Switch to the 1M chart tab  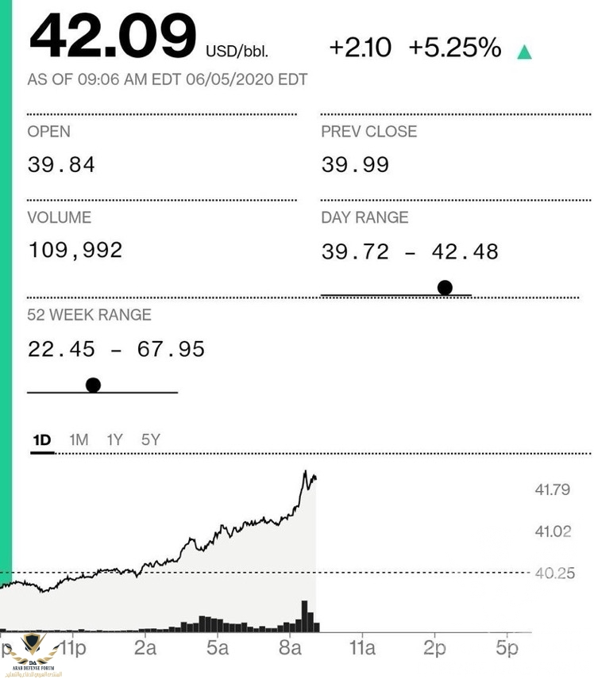tap(79, 439)
